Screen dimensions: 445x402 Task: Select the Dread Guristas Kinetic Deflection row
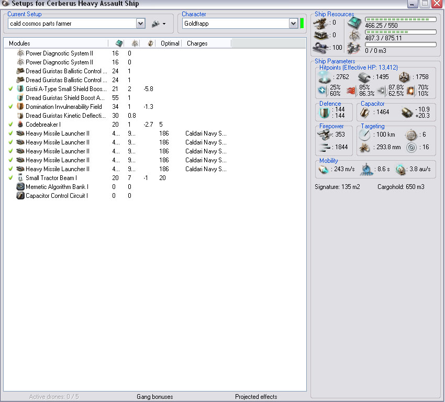click(x=154, y=116)
